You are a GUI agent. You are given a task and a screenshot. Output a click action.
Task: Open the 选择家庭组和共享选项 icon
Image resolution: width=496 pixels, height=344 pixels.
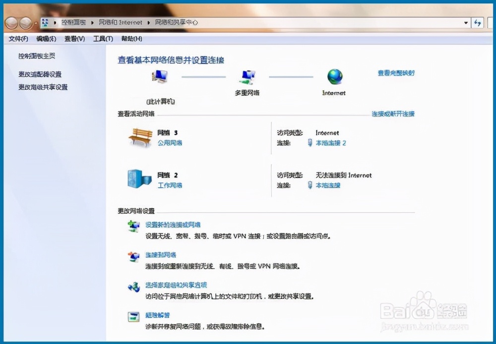[133, 286]
